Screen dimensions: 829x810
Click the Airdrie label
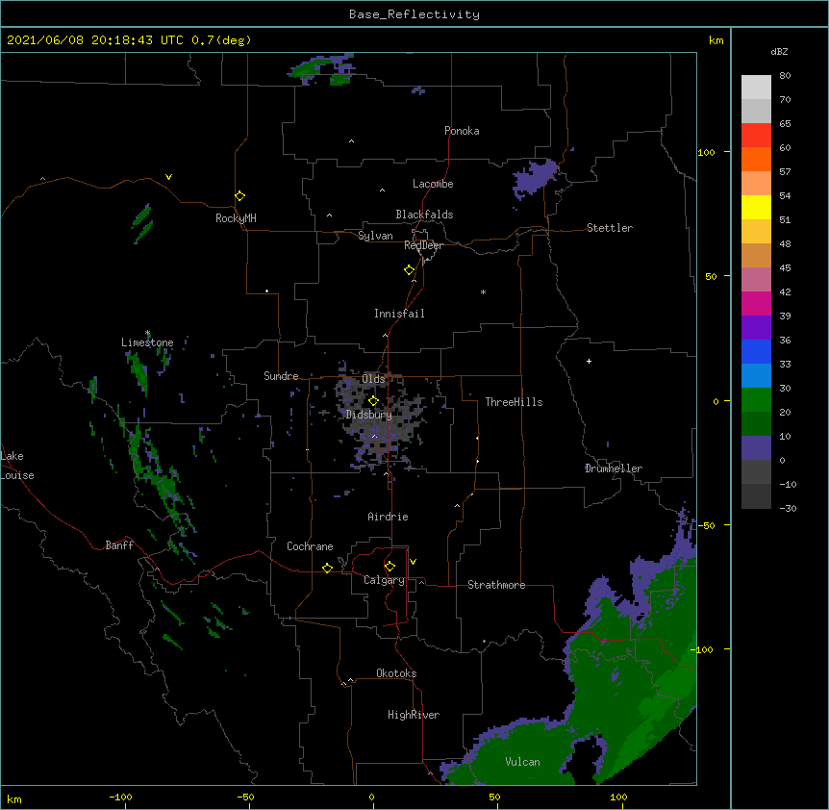click(388, 517)
